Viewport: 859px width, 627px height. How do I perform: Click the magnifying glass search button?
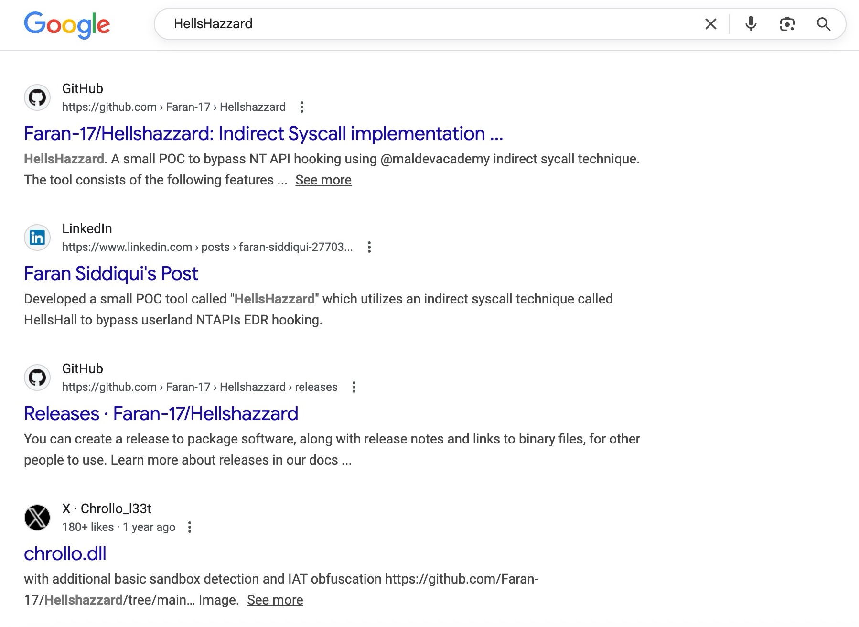(x=824, y=24)
